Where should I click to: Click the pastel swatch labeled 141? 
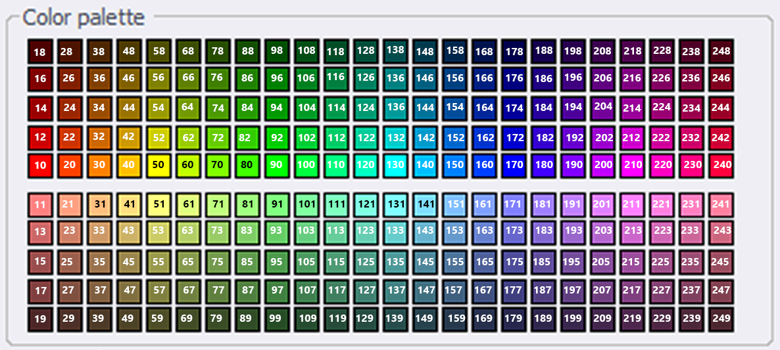pyautogui.click(x=426, y=205)
